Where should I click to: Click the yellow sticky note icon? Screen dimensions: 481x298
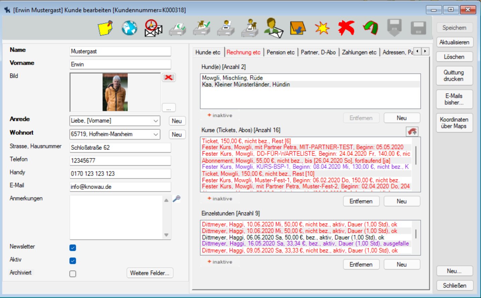click(105, 28)
